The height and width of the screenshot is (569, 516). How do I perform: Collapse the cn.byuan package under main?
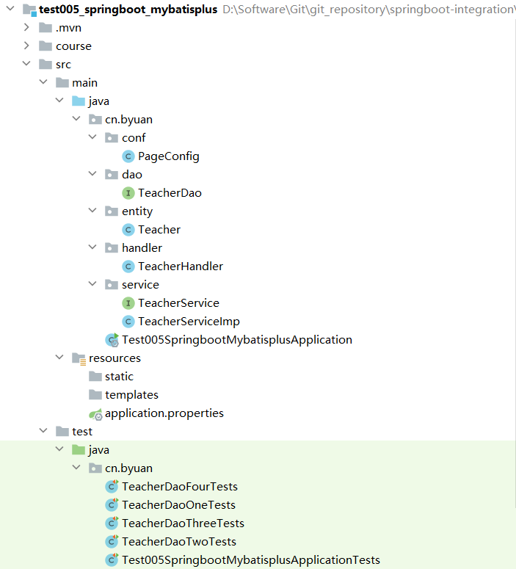(x=76, y=118)
